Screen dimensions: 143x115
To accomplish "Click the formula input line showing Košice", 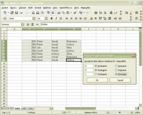I will tap(91, 24).
